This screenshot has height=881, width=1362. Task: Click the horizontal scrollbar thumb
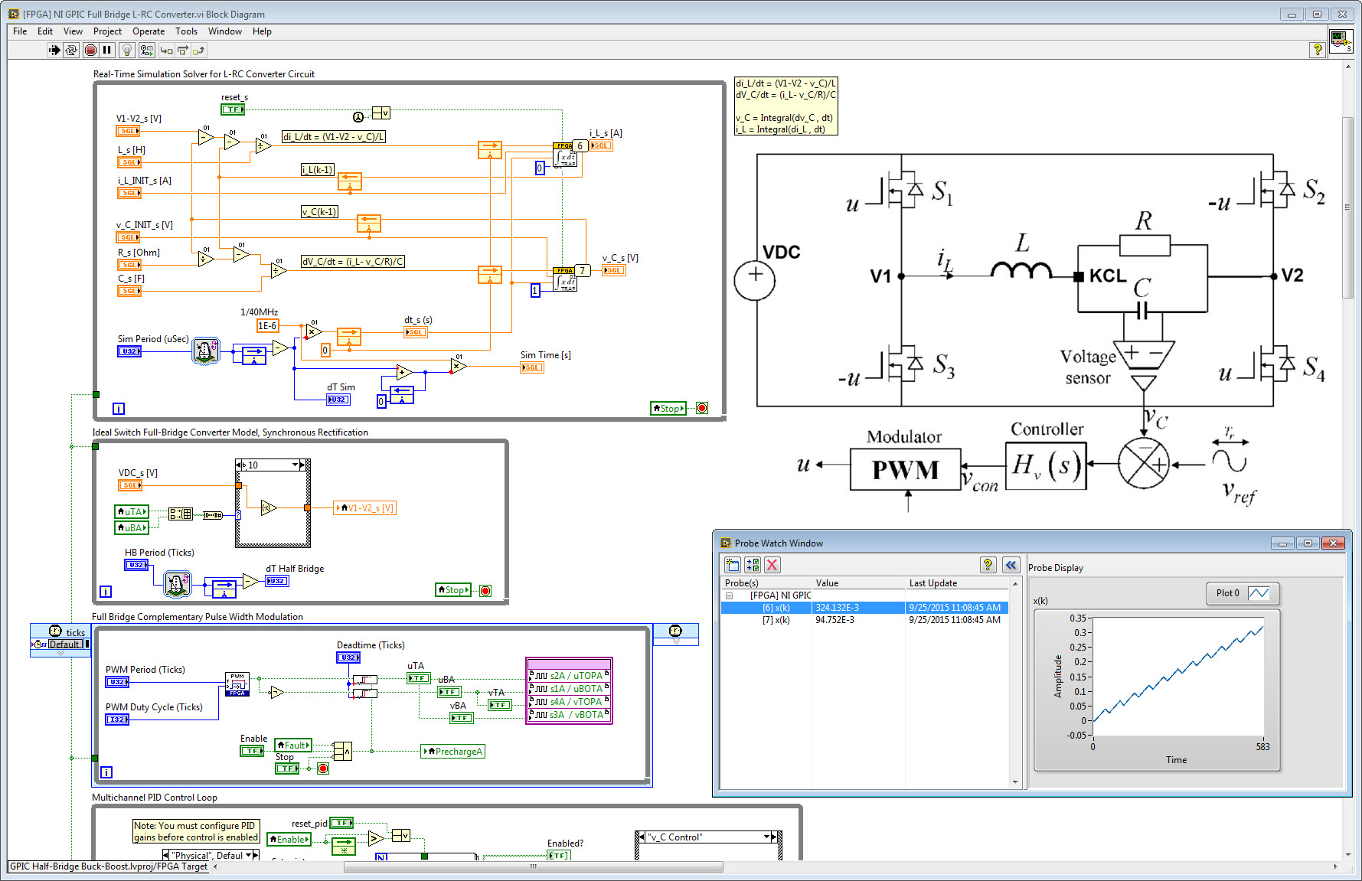click(x=534, y=867)
